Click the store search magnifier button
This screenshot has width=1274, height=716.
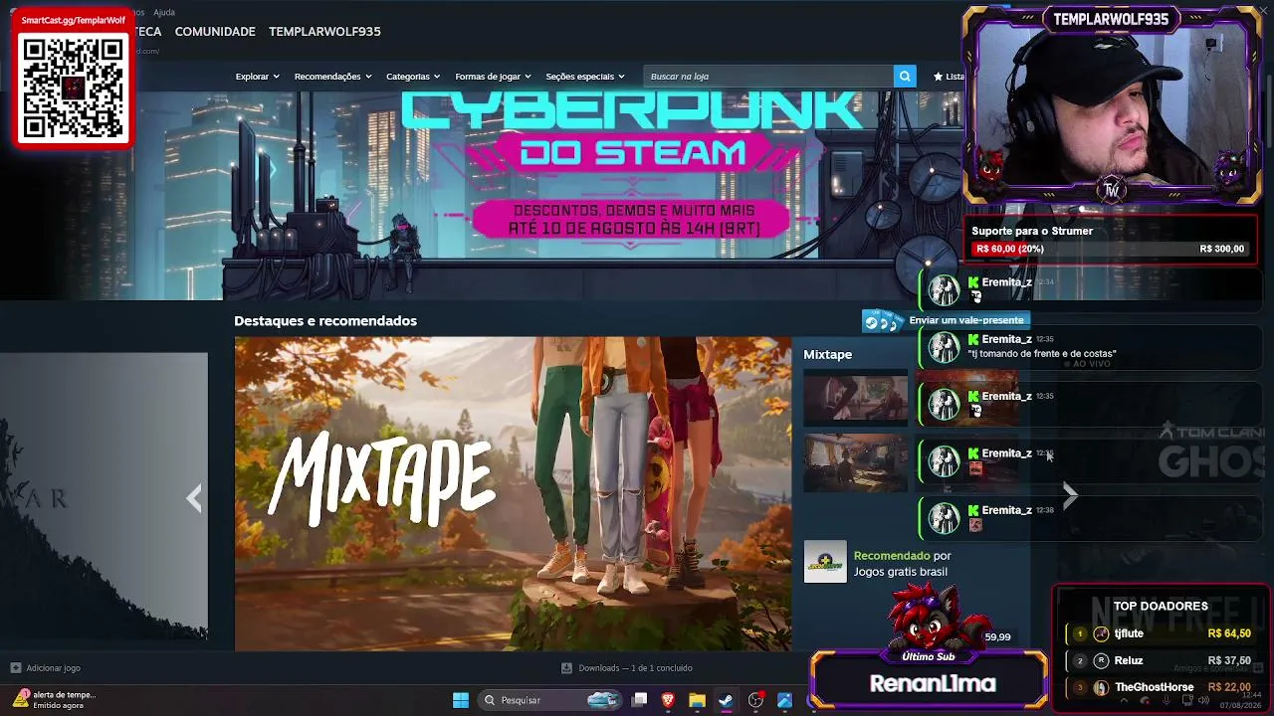905,76
